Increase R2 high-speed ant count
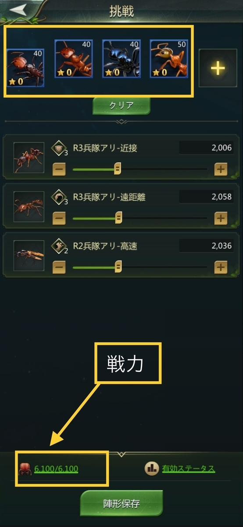 click(221, 267)
